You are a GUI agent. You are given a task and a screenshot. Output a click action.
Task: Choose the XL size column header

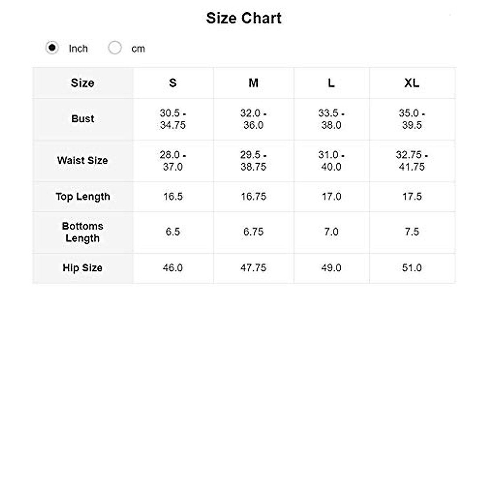click(412, 83)
